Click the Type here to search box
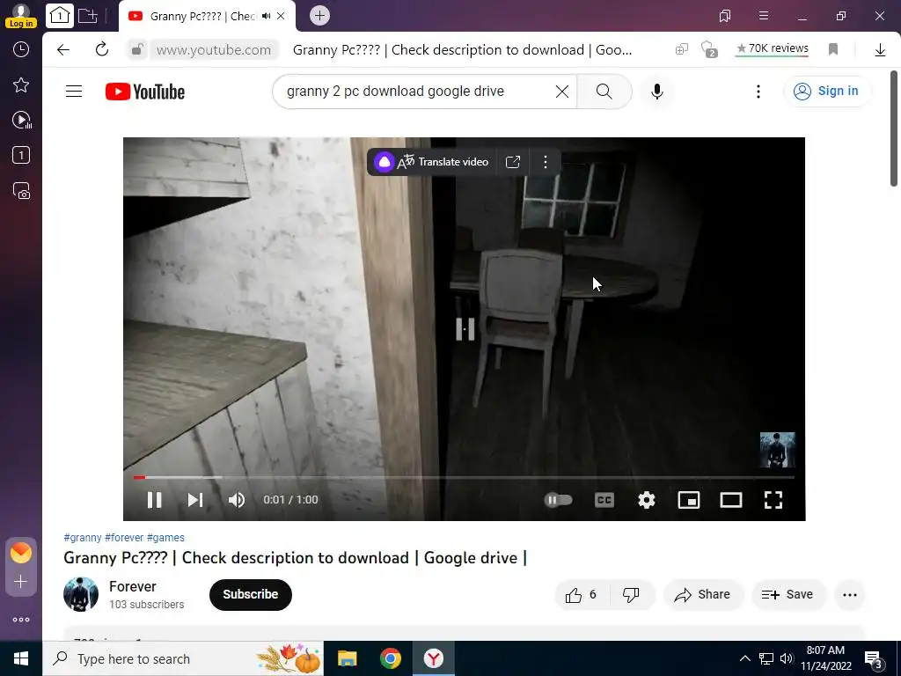 coord(183,658)
